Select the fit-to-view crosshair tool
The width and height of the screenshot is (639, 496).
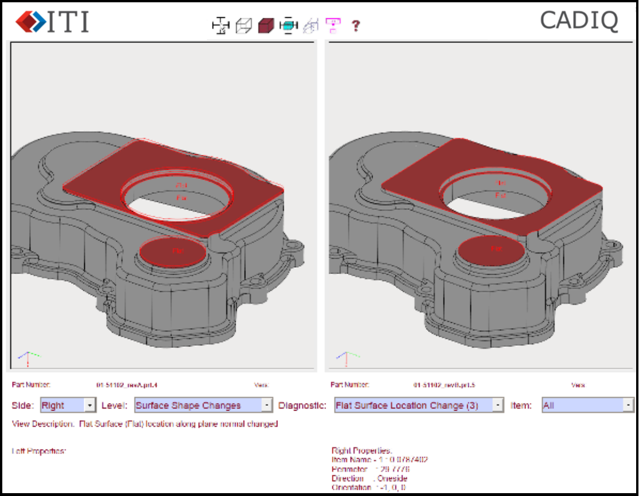[221, 25]
